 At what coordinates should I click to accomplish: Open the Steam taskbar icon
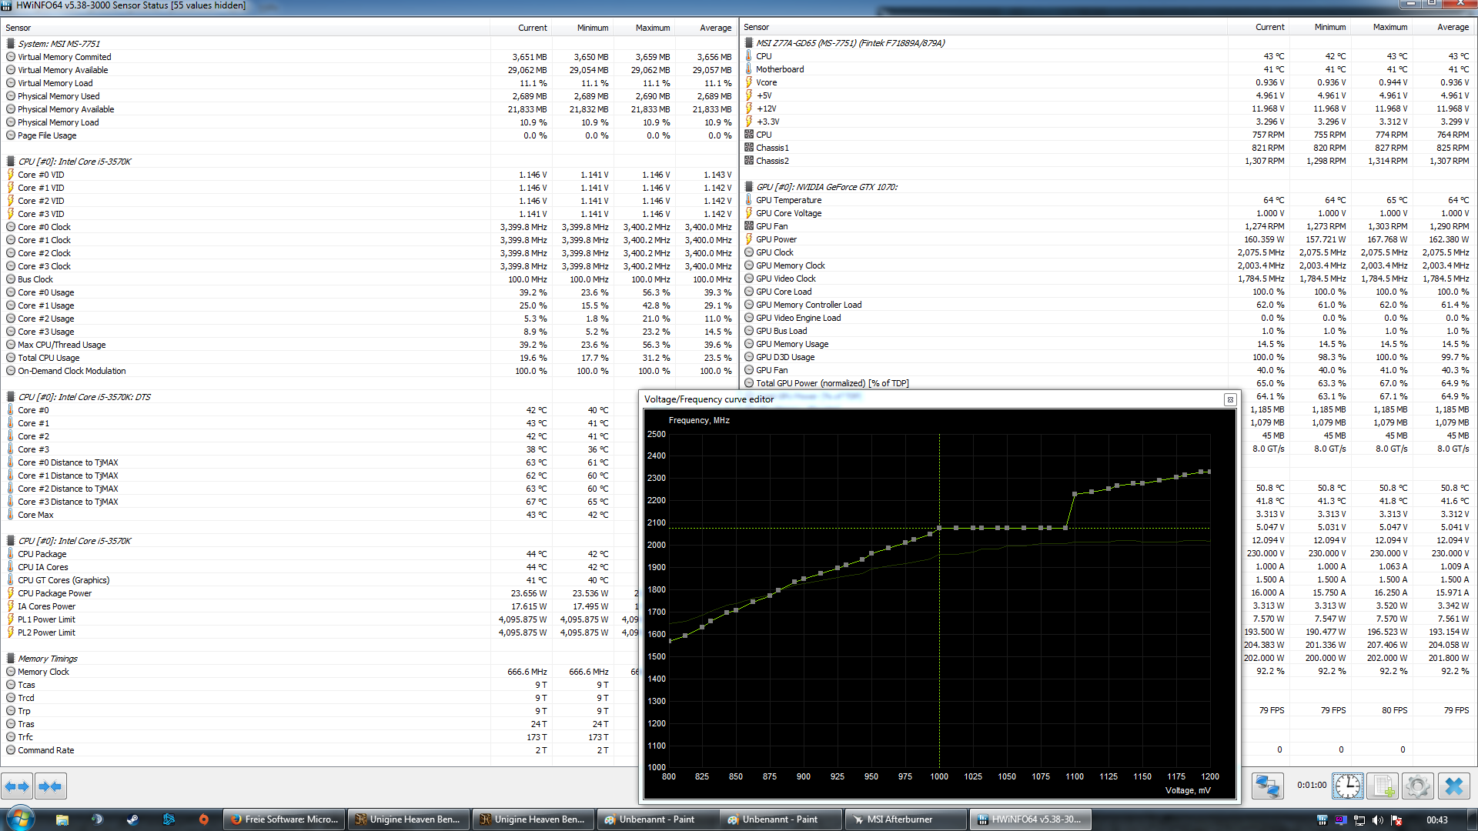tap(132, 819)
